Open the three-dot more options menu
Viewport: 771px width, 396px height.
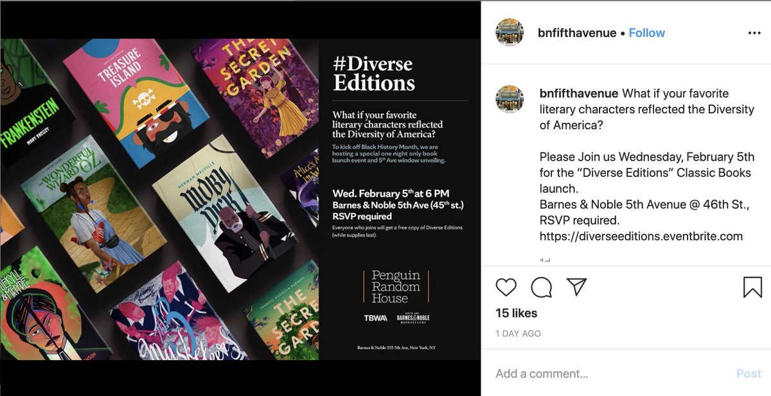754,33
